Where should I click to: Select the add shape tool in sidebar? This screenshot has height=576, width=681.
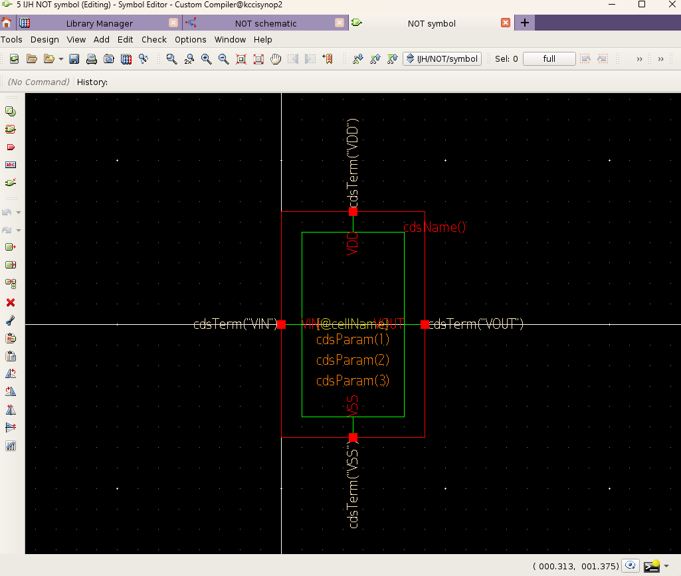click(11, 112)
